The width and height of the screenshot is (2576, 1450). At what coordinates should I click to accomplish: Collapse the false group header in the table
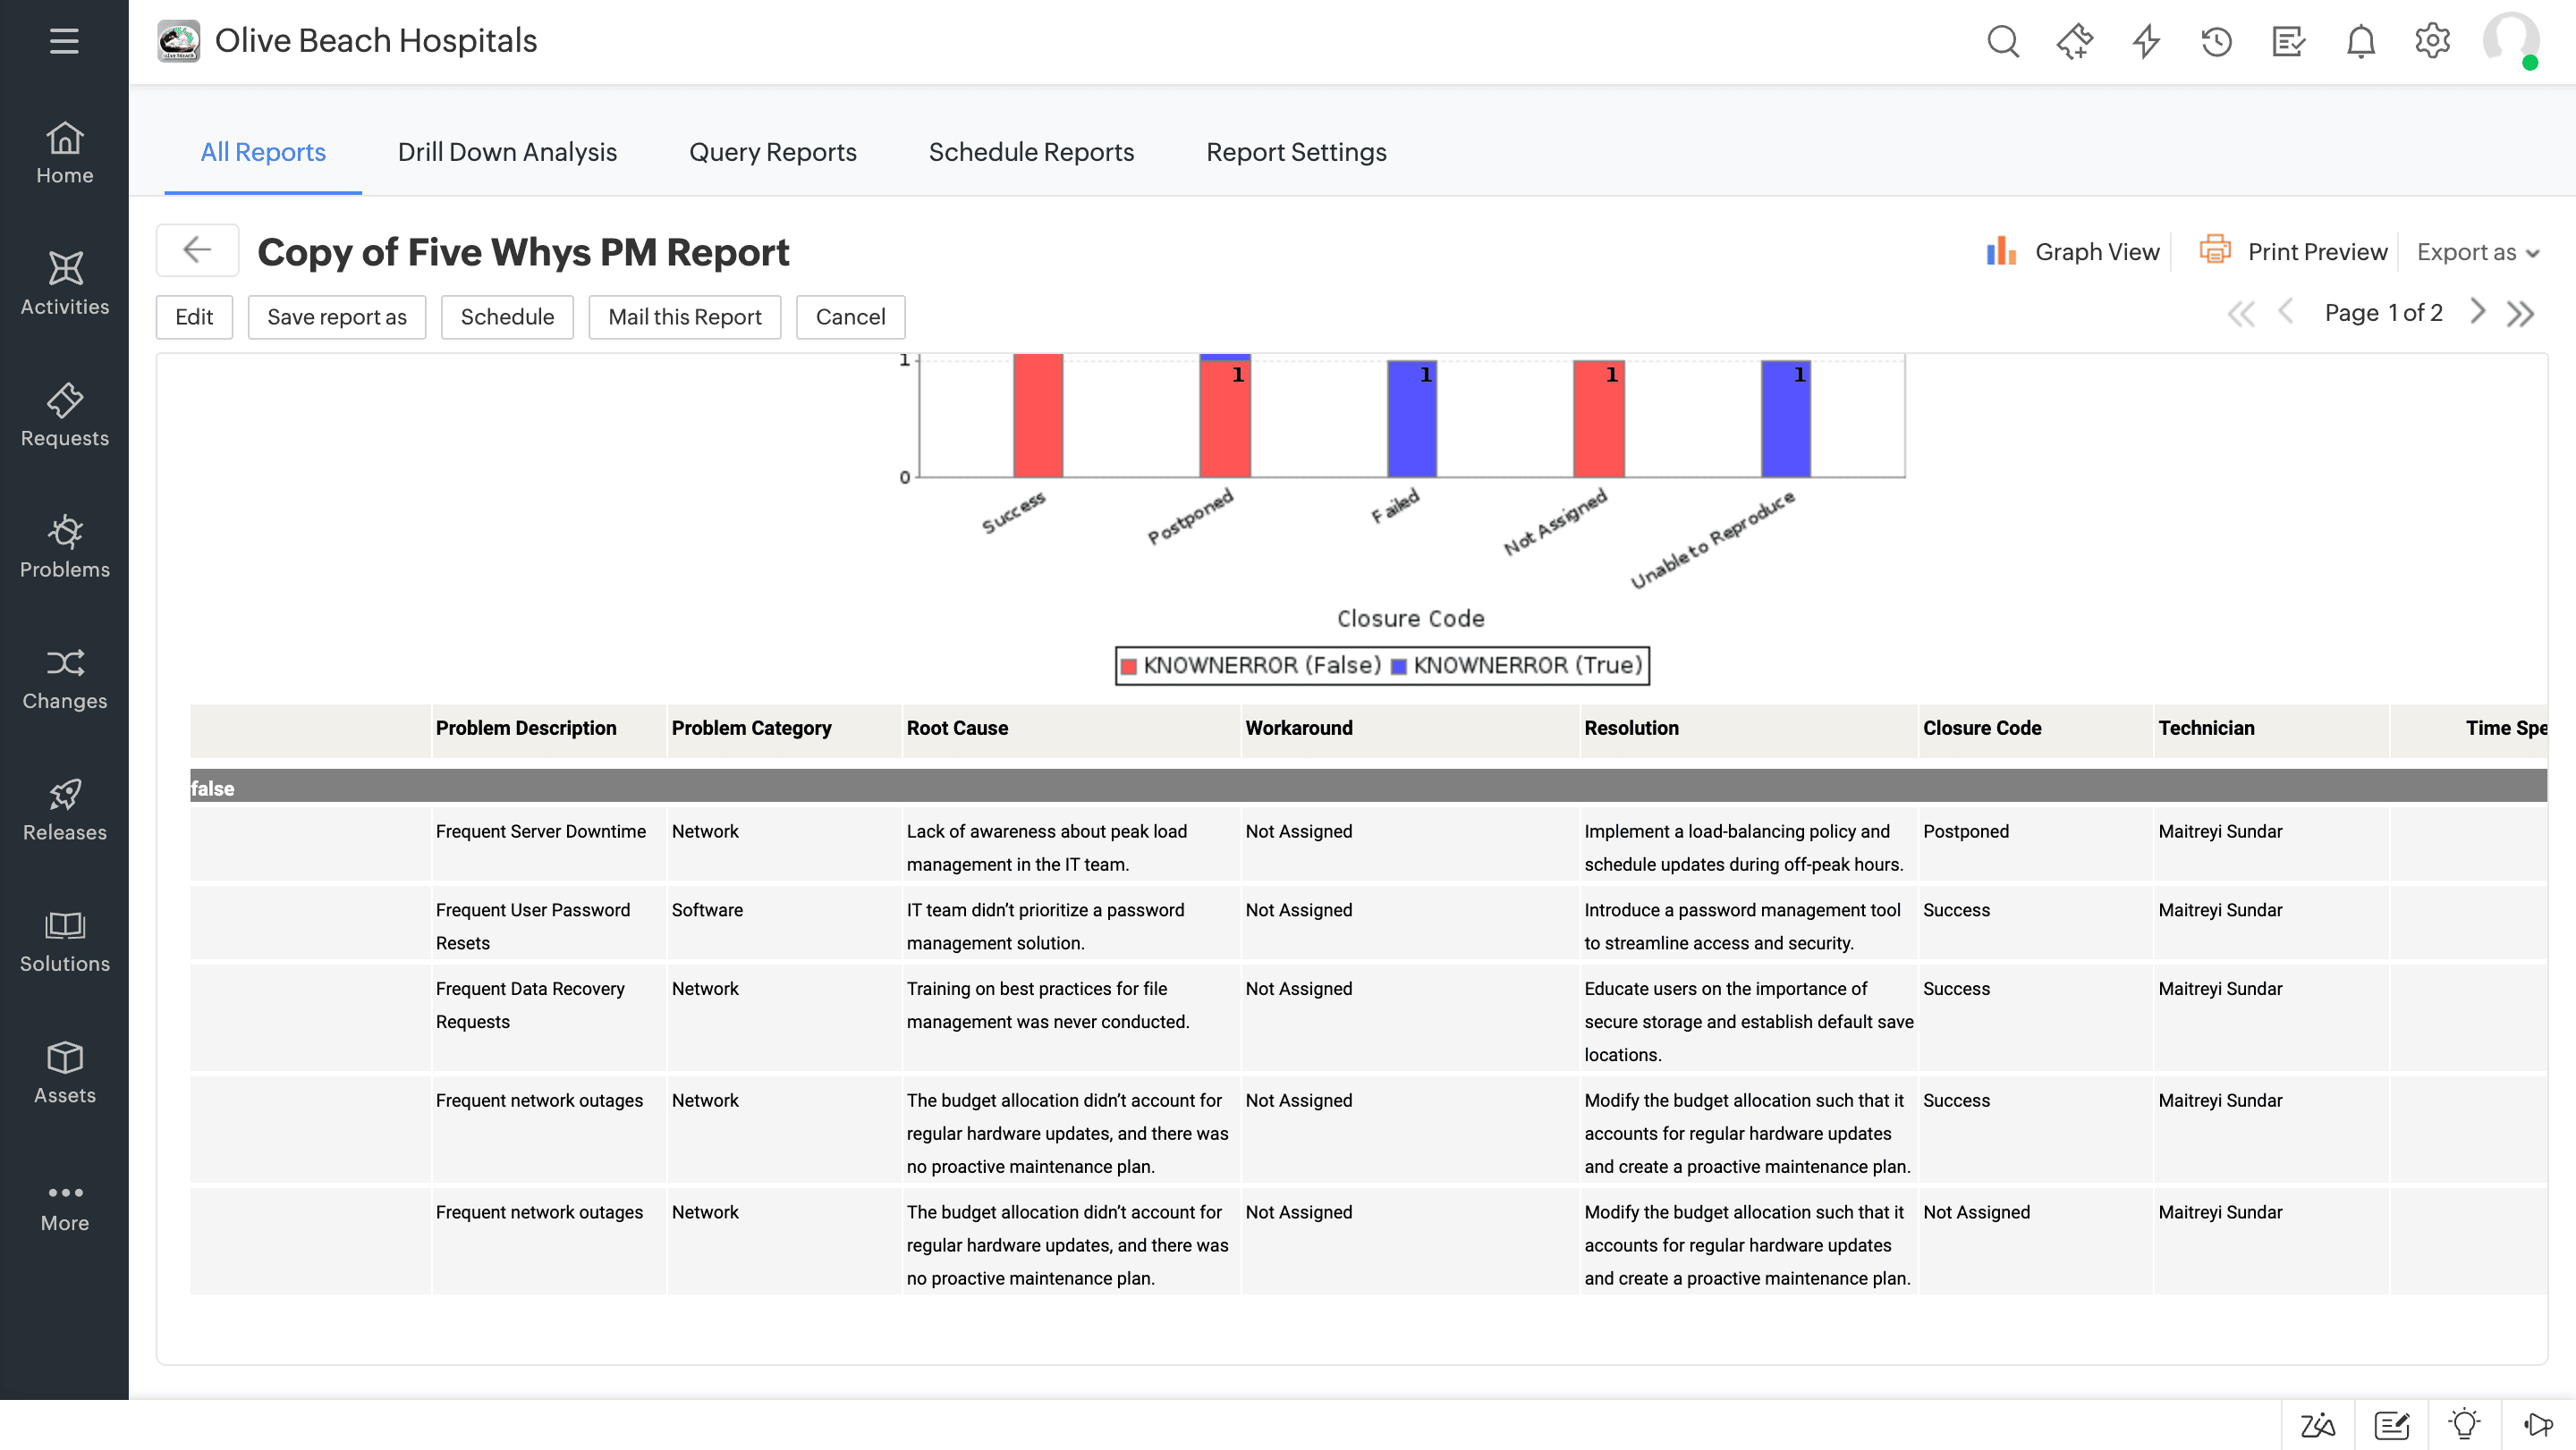214,788
